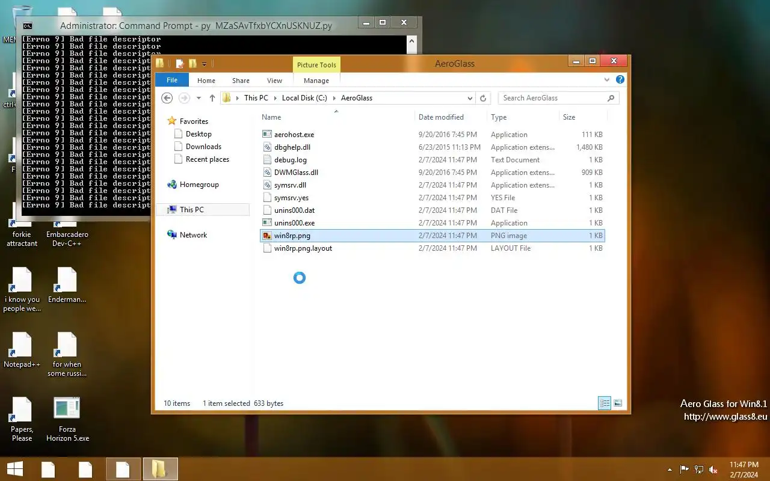Select the win8rp.png image icon
Viewport: 770px width, 481px height.
click(x=268, y=236)
